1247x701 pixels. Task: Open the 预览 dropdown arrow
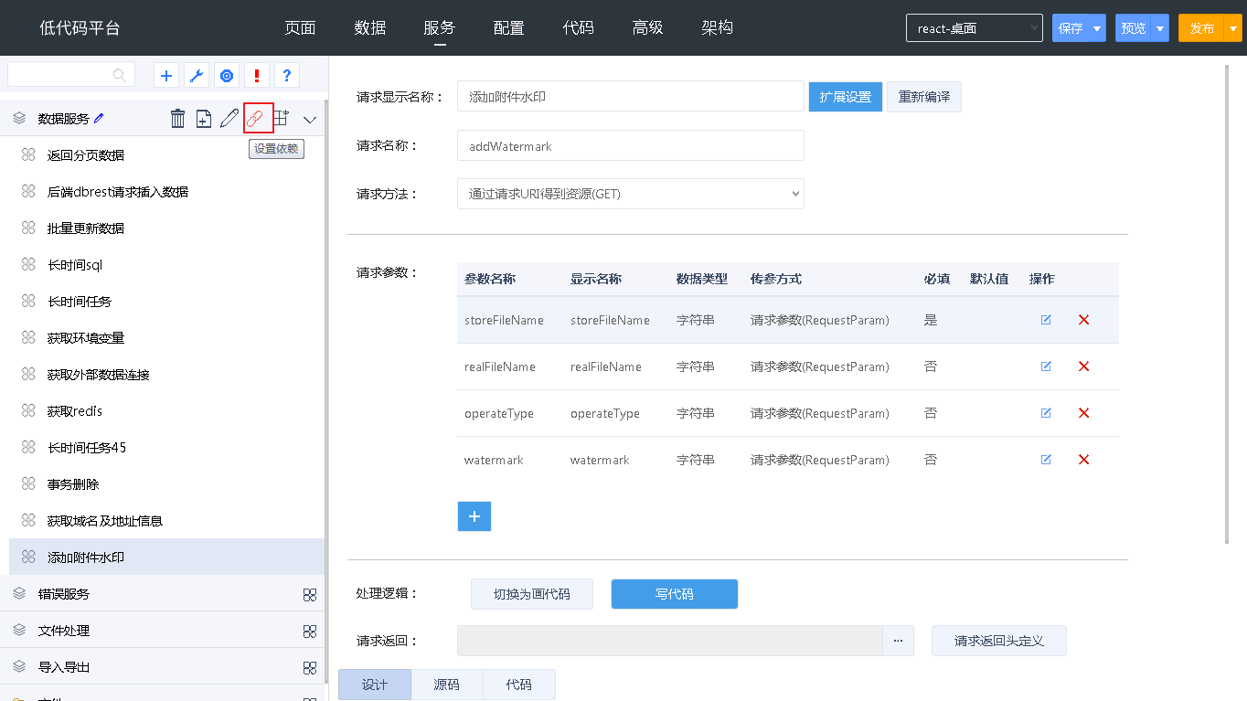pos(1160,28)
